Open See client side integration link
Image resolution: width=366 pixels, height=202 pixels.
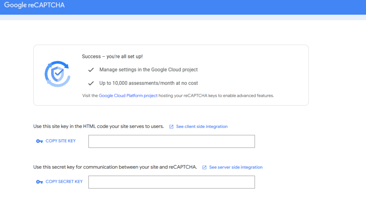coord(202,127)
